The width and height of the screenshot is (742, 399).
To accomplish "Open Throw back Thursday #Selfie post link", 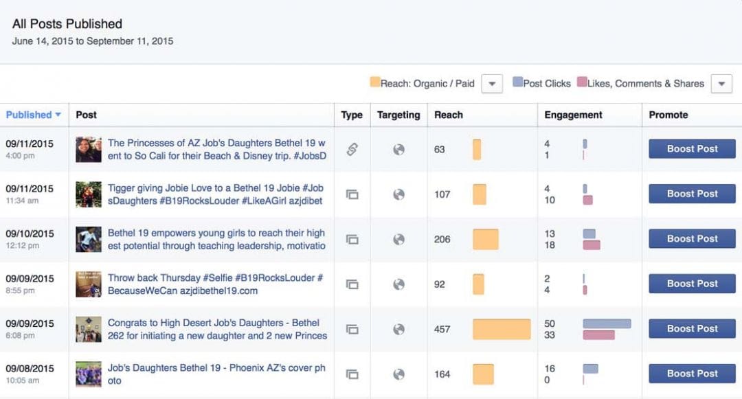I will click(x=216, y=284).
